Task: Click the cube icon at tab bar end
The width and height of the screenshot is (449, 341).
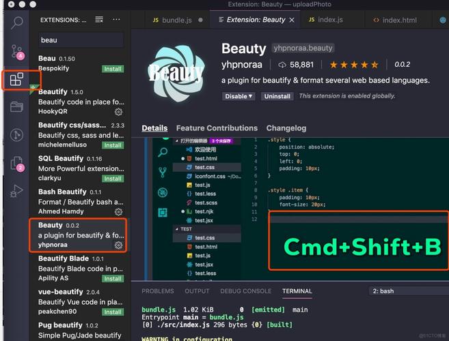Action: 443,20
